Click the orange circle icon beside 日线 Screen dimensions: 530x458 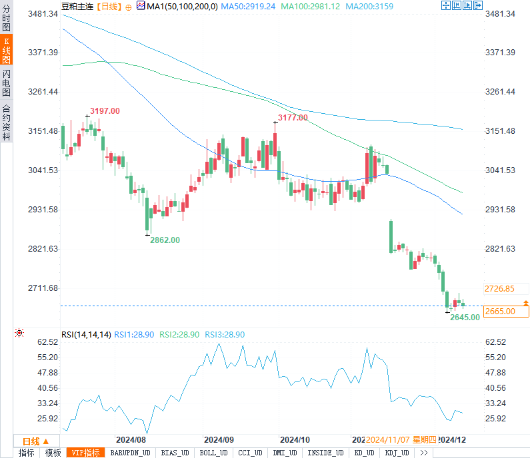(129, 7)
